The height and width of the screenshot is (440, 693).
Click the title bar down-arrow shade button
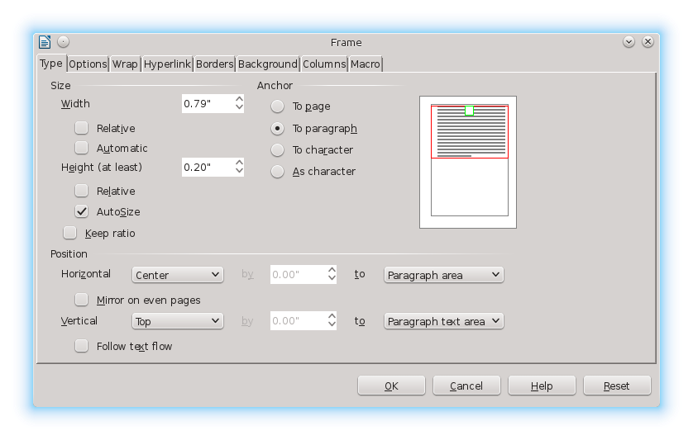point(628,42)
